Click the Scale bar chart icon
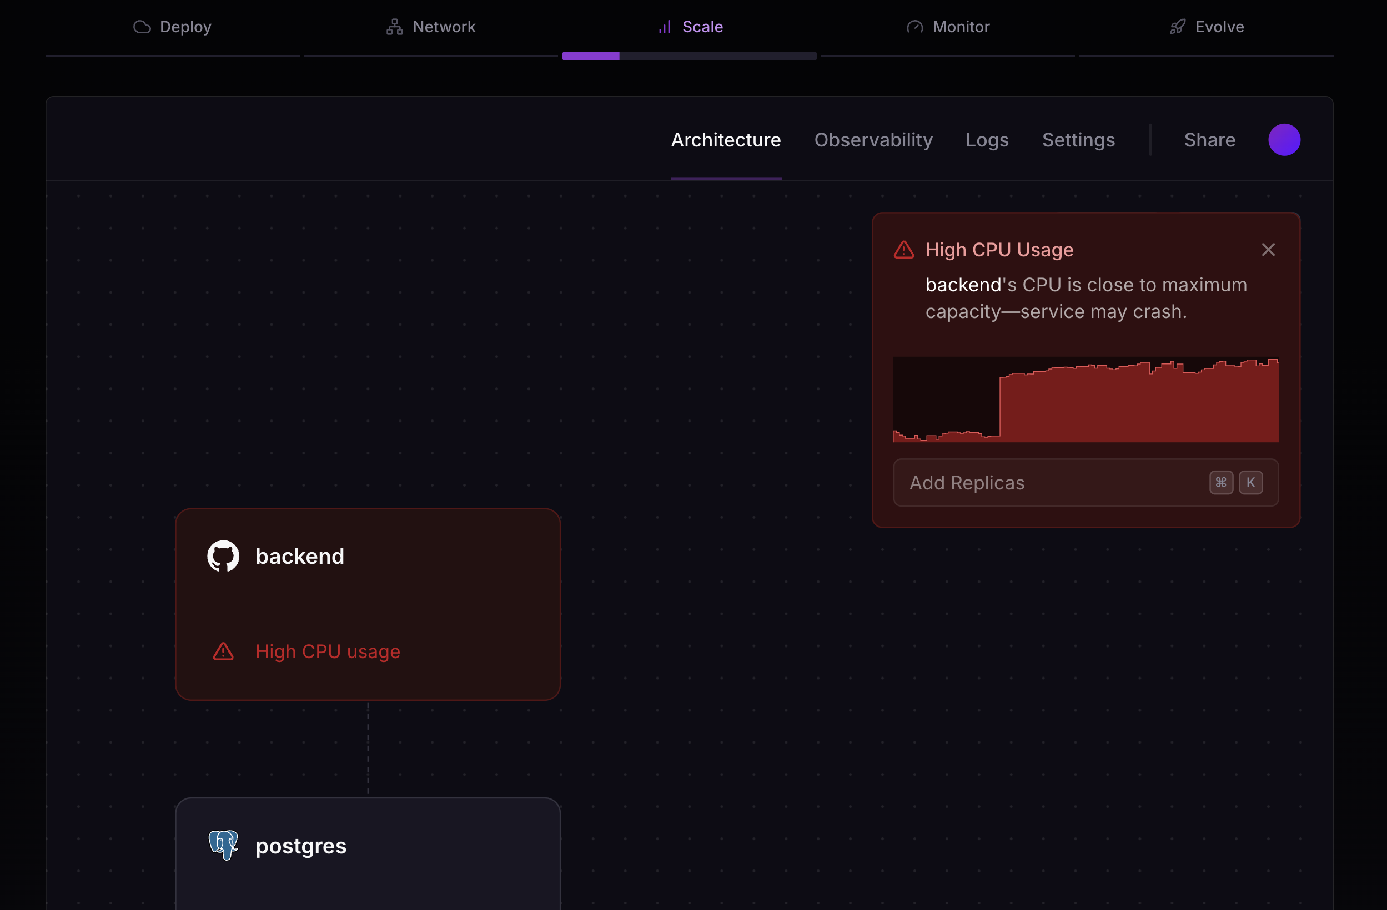 tap(665, 27)
